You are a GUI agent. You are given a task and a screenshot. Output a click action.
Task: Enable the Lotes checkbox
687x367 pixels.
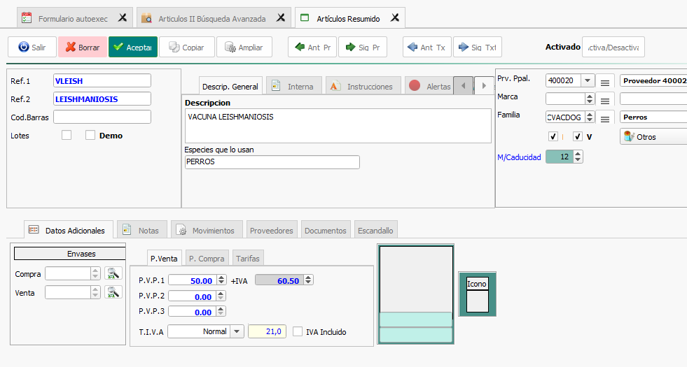[x=67, y=135]
